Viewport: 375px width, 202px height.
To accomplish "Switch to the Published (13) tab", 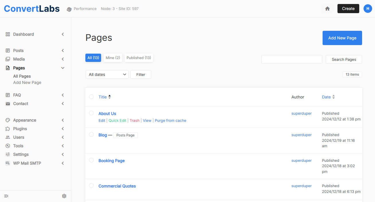I will pyautogui.click(x=139, y=58).
